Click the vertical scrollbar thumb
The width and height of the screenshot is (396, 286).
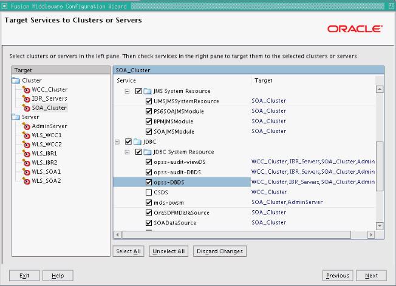380,166
